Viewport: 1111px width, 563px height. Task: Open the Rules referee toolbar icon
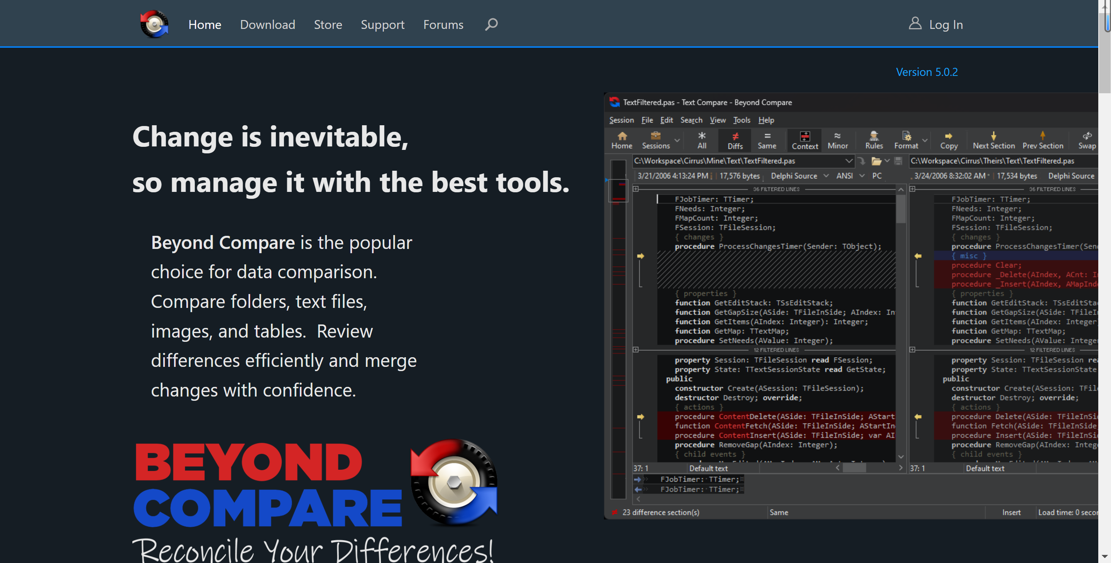pos(874,140)
